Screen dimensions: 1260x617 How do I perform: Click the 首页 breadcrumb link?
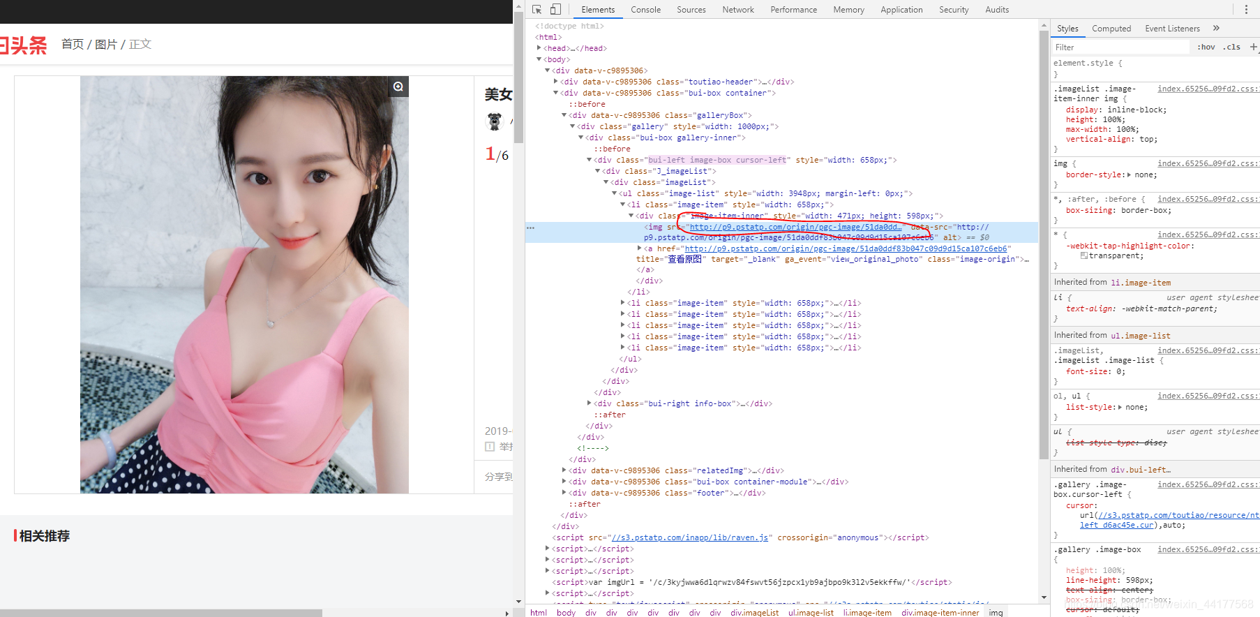(73, 44)
